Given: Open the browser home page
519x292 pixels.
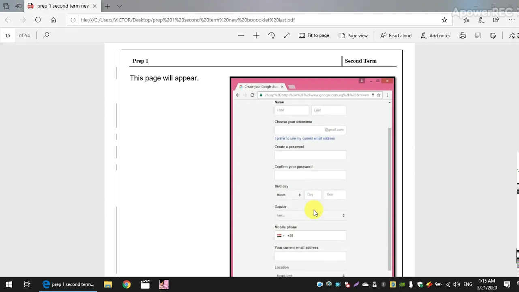Looking at the screenshot, I should [53, 20].
